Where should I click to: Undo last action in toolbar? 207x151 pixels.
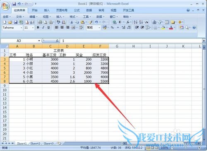point(96,22)
